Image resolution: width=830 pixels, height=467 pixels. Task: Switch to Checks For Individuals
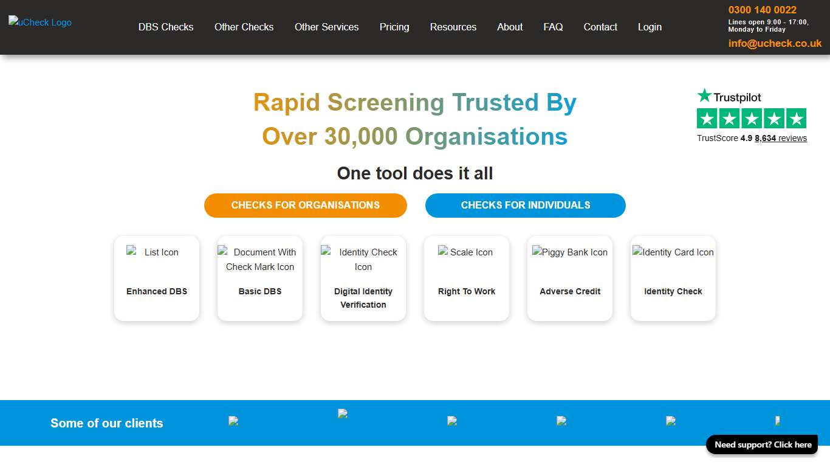[525, 205]
